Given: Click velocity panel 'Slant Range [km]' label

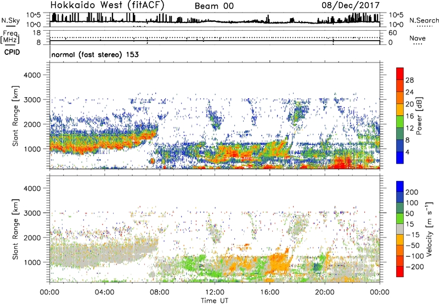Looking at the screenshot, I should [x=15, y=229].
